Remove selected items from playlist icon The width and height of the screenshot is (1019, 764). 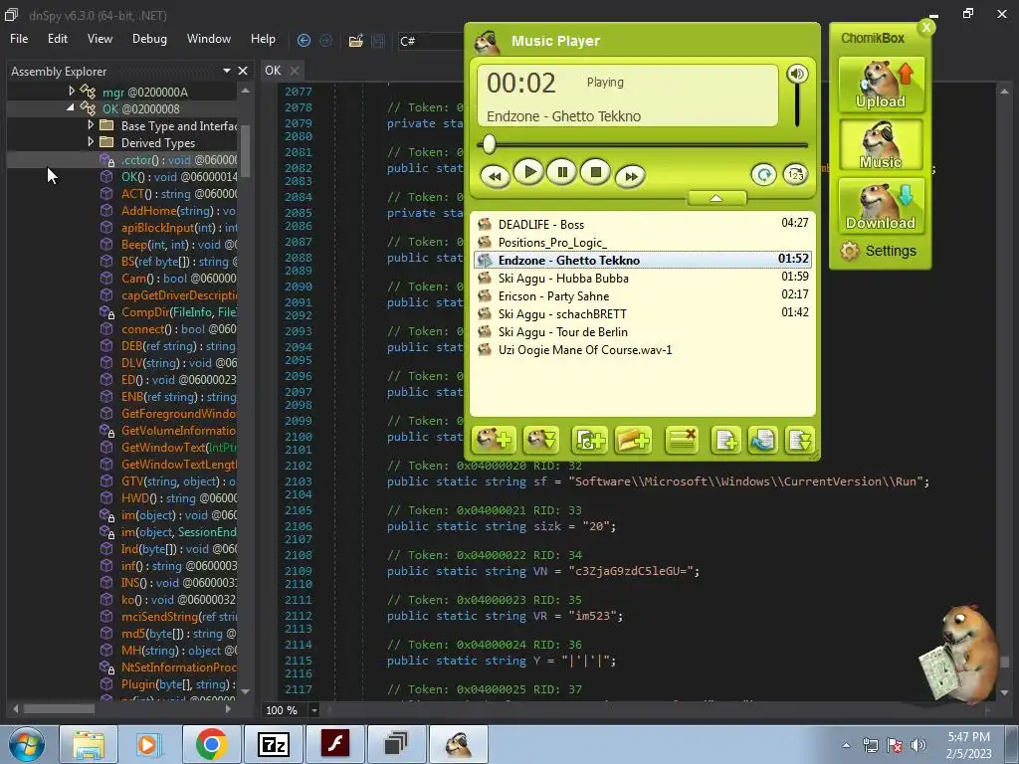click(682, 440)
